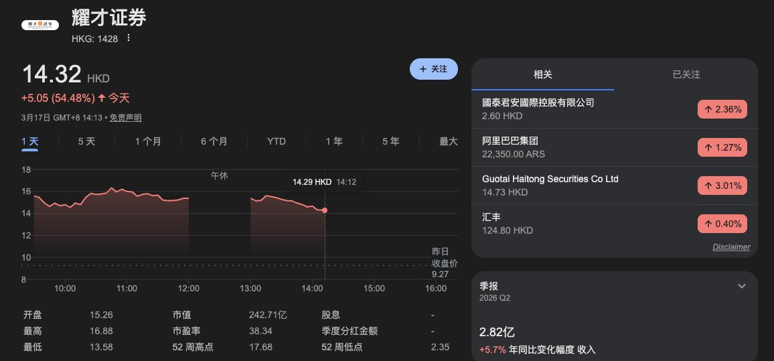Click the chart data point at 14:12
774x361 pixels.
click(x=325, y=210)
